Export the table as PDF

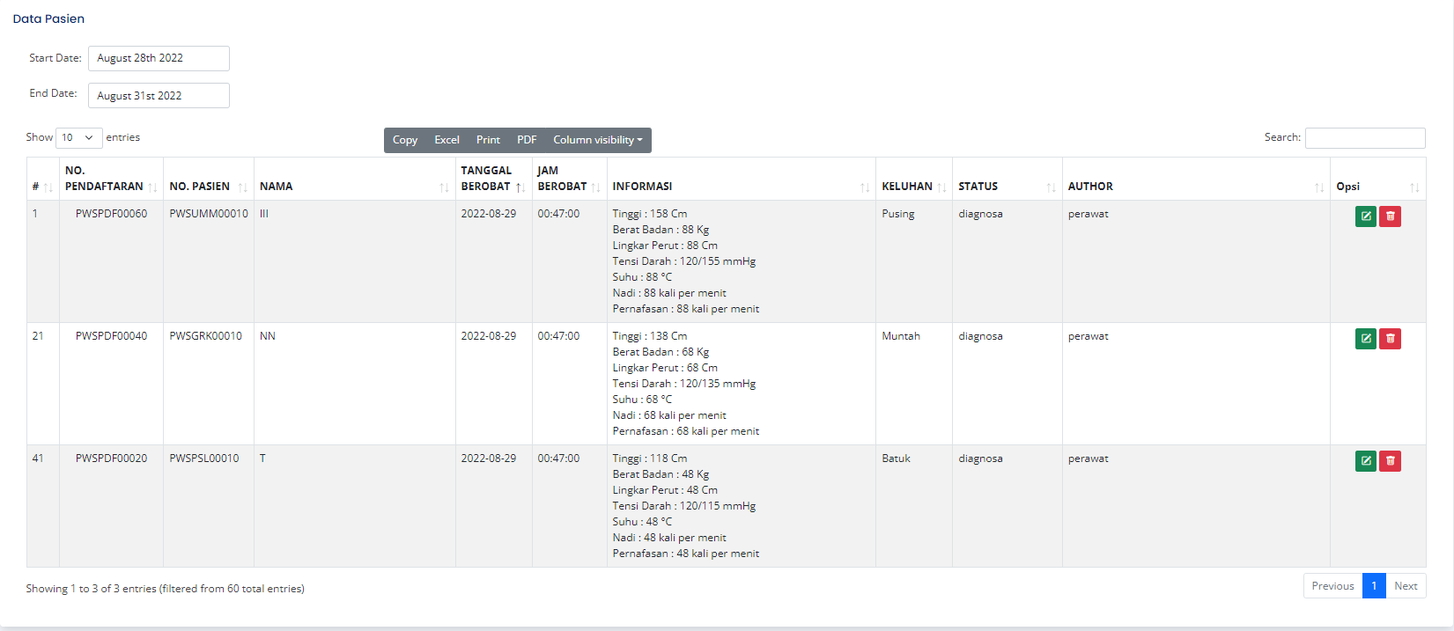tap(527, 140)
